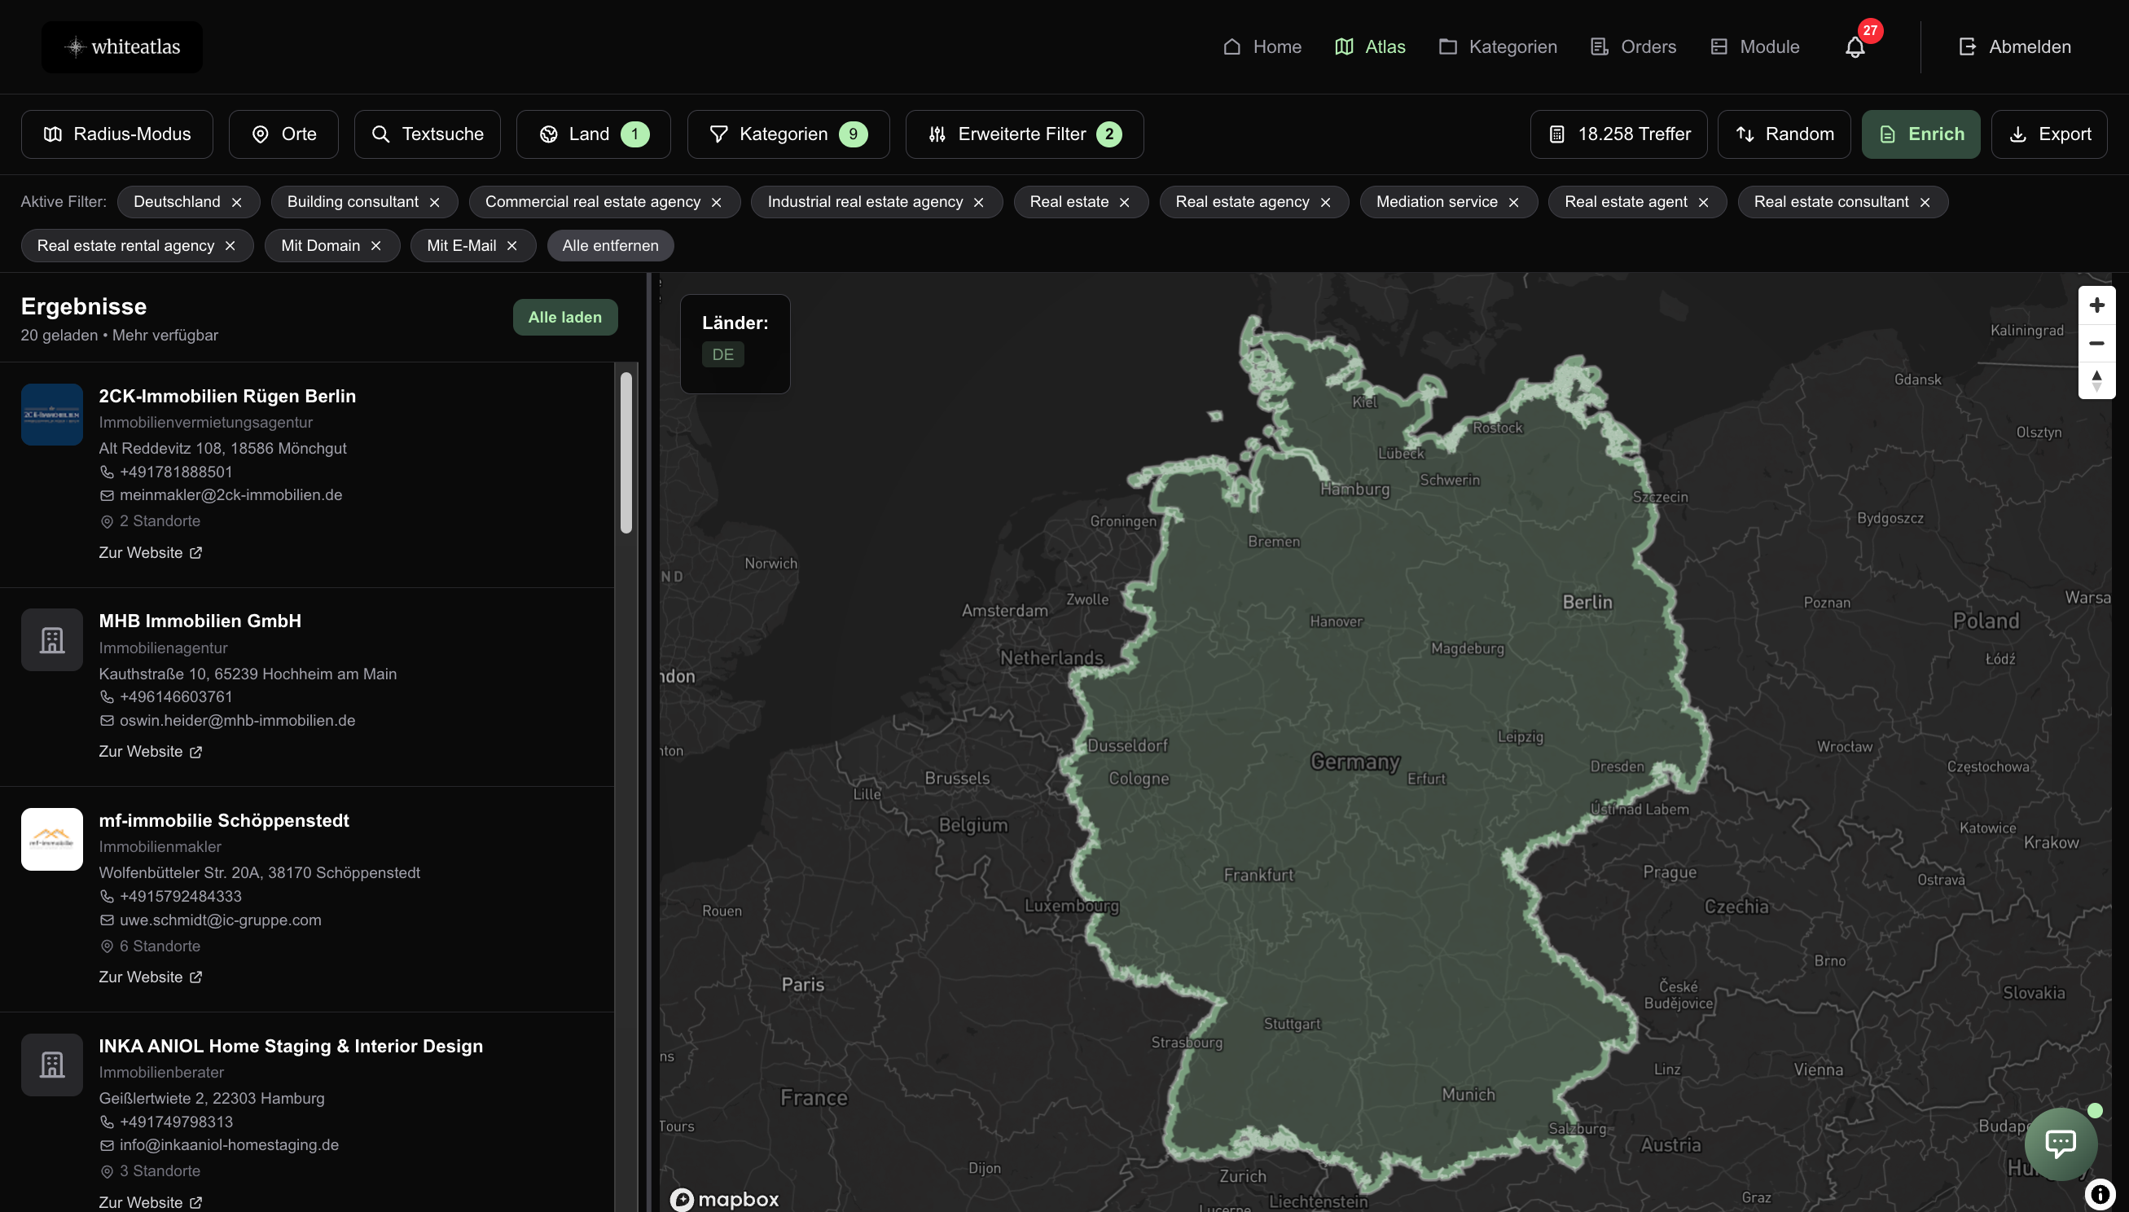Viewport: 2129px width, 1212px height.
Task: Open Erweiterte Filter options
Action: click(1024, 134)
